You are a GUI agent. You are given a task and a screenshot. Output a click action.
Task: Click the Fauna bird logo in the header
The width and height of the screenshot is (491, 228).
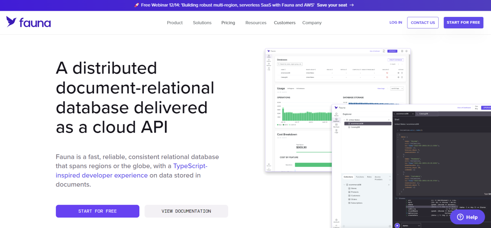coord(12,22)
